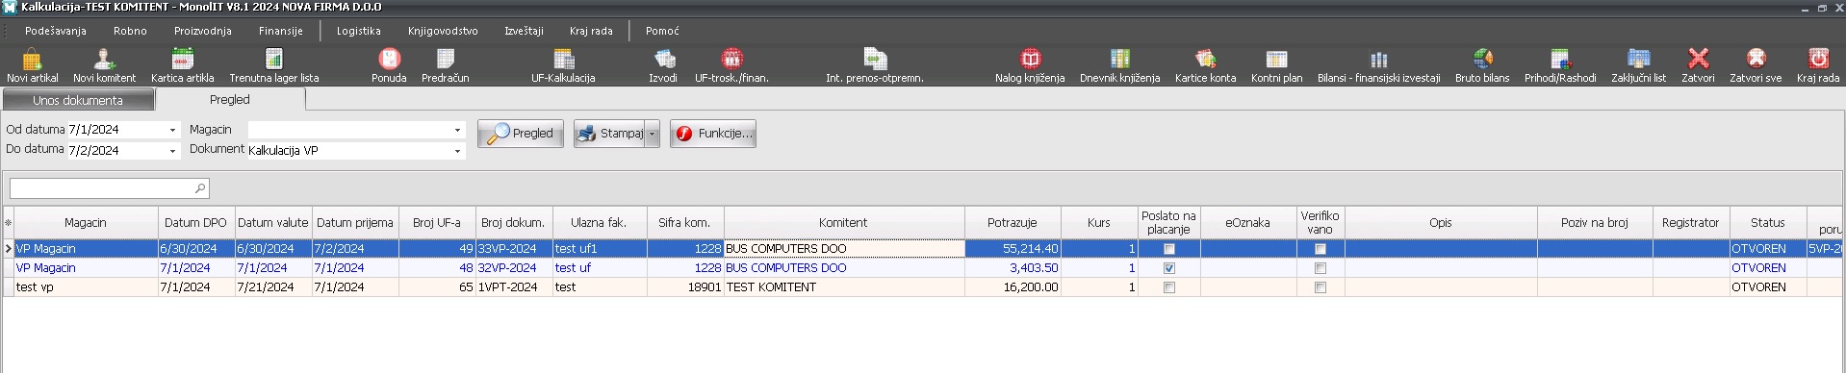The height and width of the screenshot is (373, 1846).
Task: Open Bilansi - finansijski izveštaji icon
Action: coord(1378,66)
